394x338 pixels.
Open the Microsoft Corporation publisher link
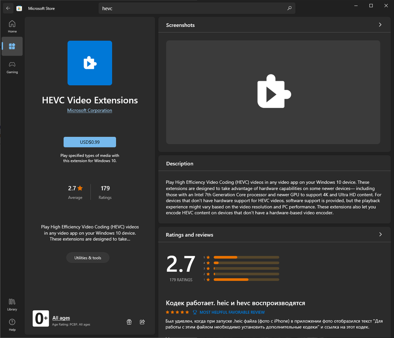coord(90,110)
